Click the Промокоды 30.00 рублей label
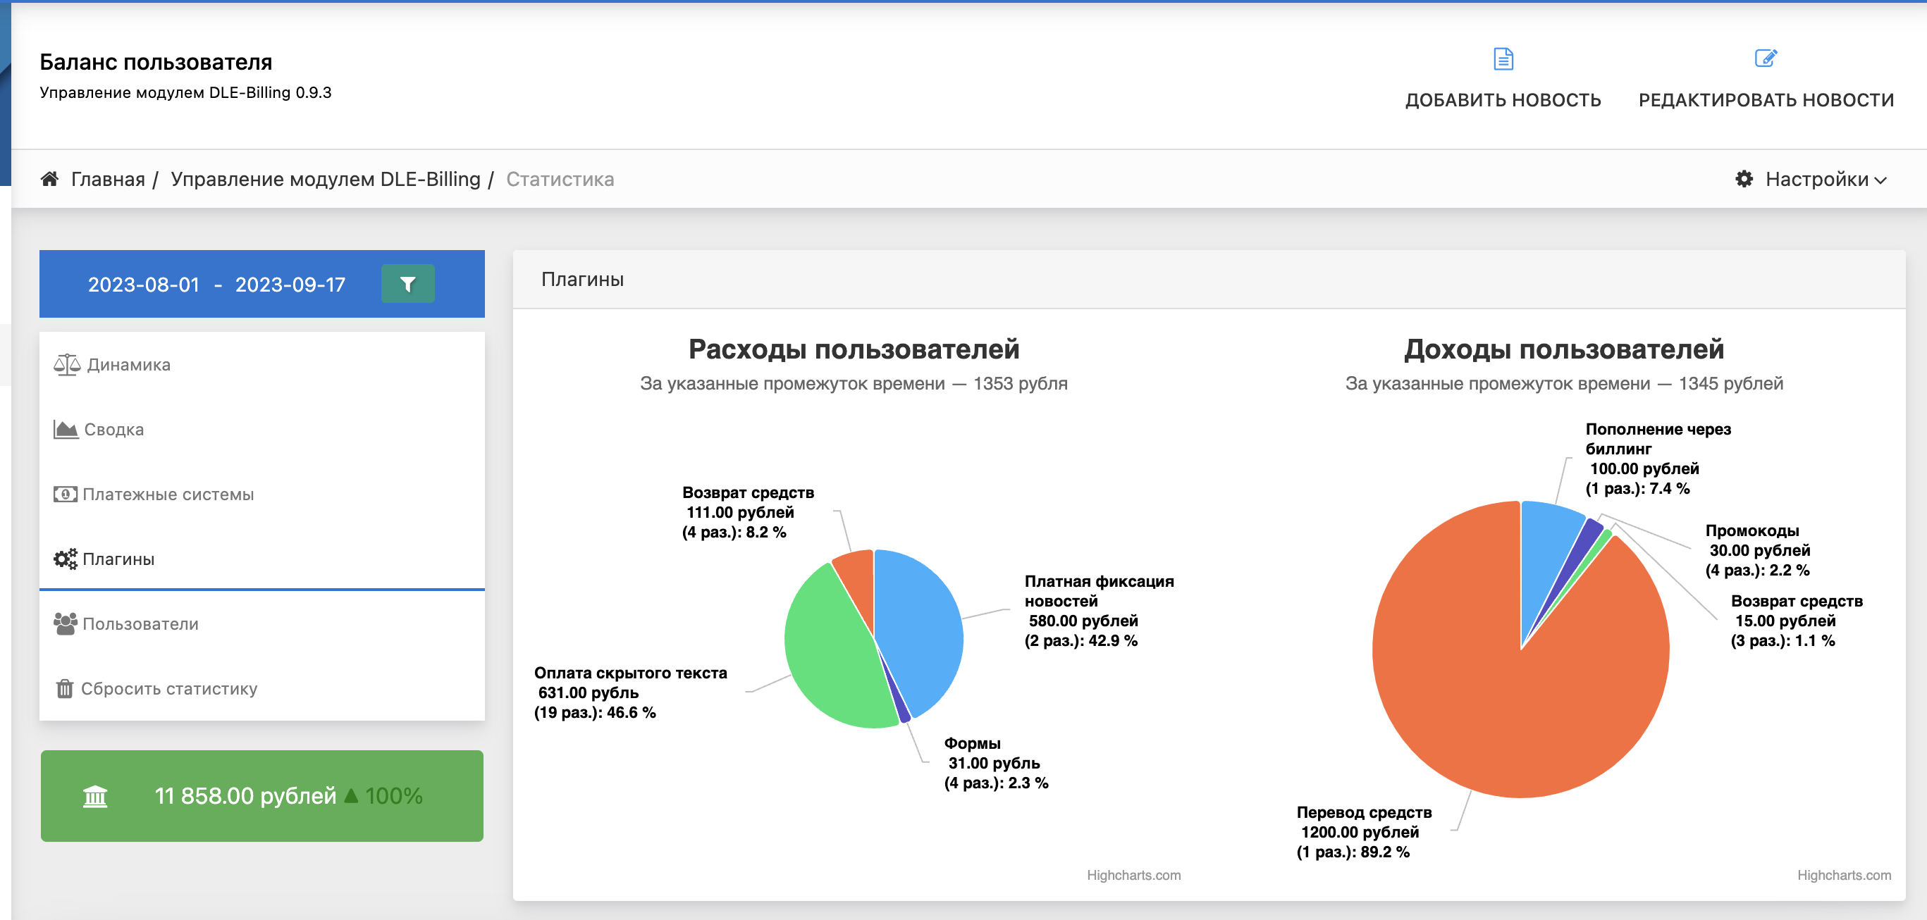The width and height of the screenshot is (1927, 920). click(x=1757, y=551)
